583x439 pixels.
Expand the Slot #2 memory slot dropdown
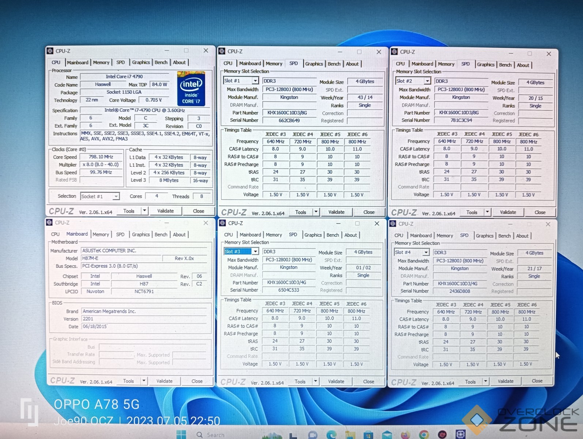[427, 81]
